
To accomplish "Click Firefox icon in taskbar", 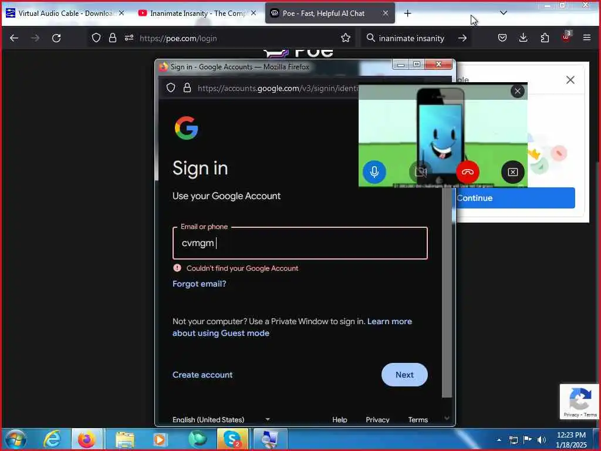I will pyautogui.click(x=87, y=439).
